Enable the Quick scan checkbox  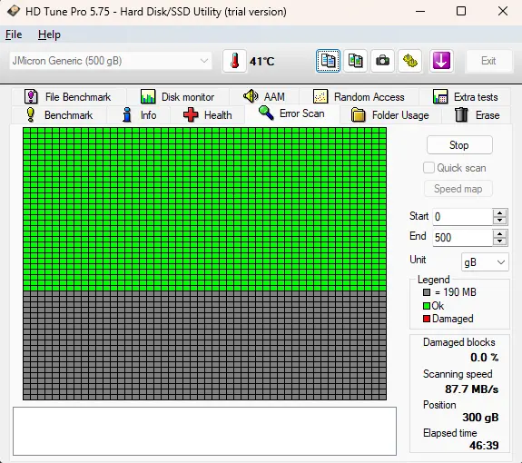coord(428,168)
